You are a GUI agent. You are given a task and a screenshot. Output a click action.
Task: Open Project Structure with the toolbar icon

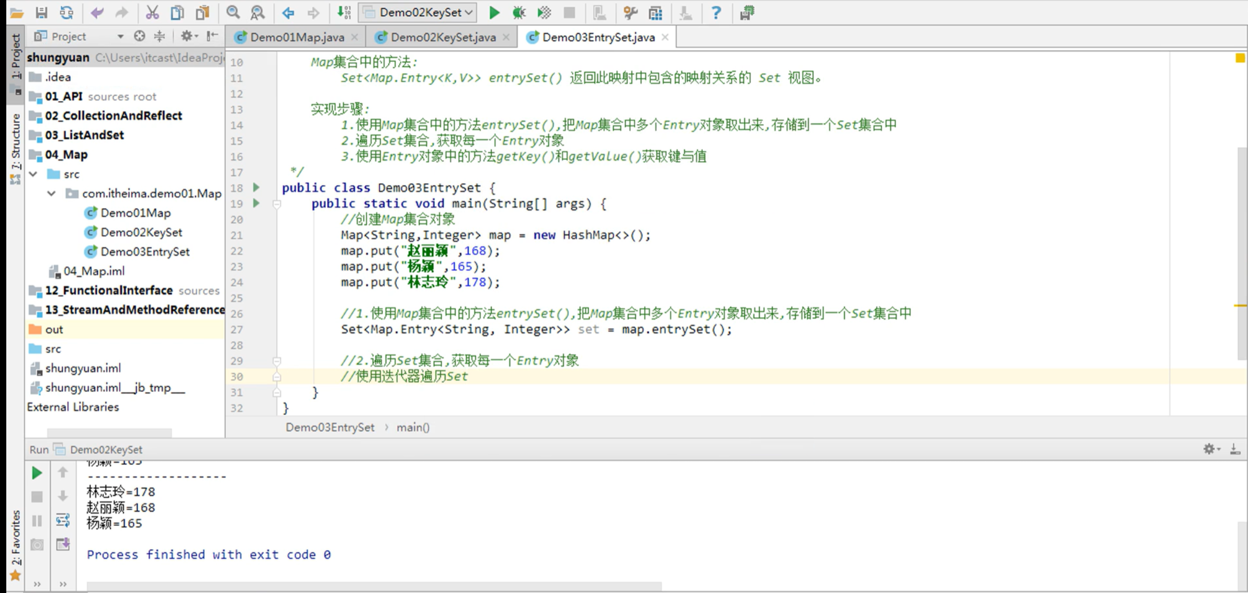coord(655,13)
